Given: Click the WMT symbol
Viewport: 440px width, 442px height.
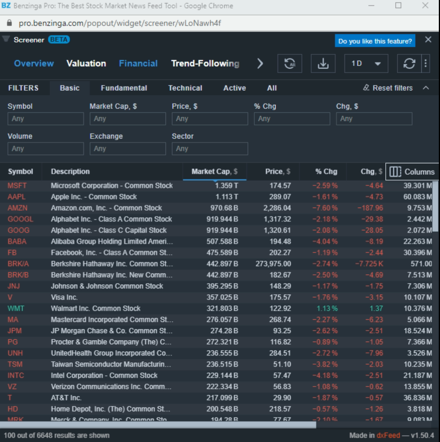Looking at the screenshot, I should [x=16, y=308].
